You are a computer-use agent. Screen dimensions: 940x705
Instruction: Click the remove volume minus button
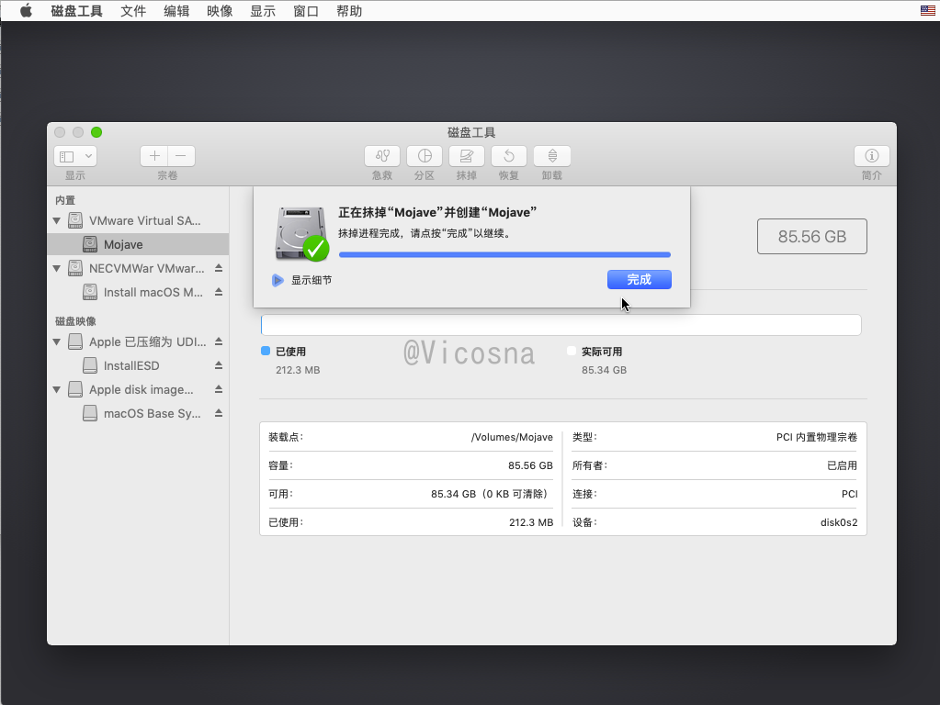tap(182, 156)
